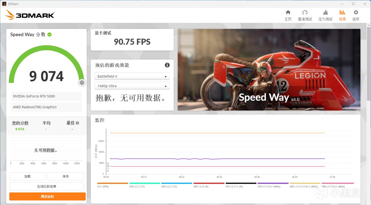The width and height of the screenshot is (371, 205).
Task: Click the Speed Way benchmark banner image
Action: click(x=269, y=70)
